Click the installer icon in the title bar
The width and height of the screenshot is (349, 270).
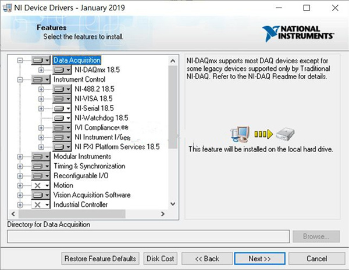click(7, 8)
